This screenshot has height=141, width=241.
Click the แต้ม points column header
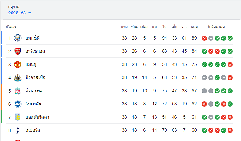pyautogui.click(x=194, y=27)
